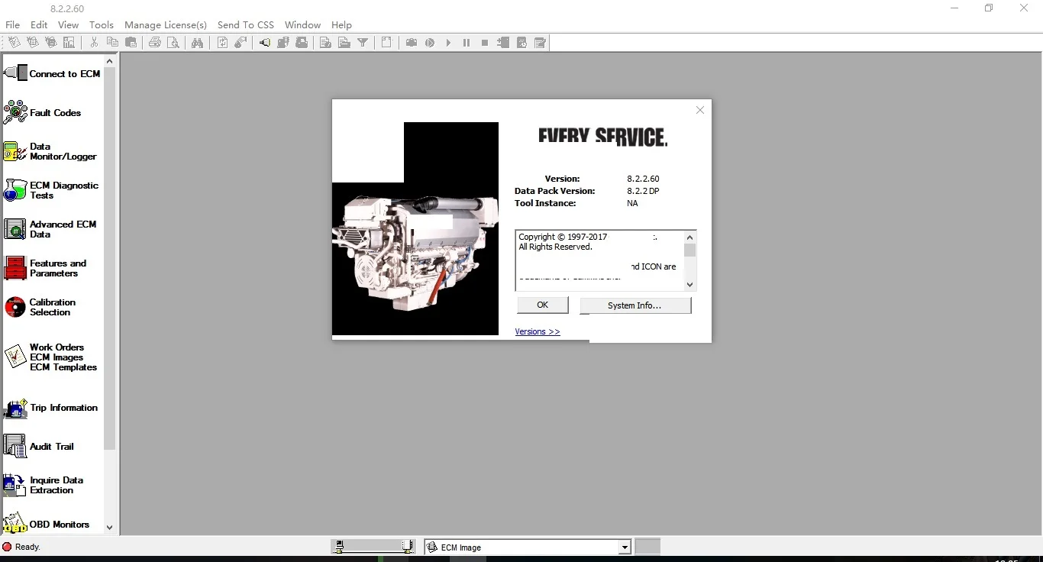Launch ECM Diagnostic Tests
The width and height of the screenshot is (1043, 562).
(x=51, y=190)
